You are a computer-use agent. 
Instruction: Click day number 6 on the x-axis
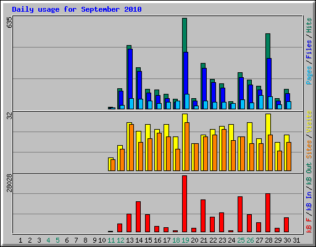pos(67,240)
